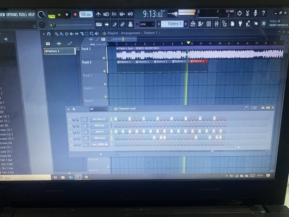Open the OPTIONS menu
The width and height of the screenshot is (289, 217).
[x=12, y=15]
